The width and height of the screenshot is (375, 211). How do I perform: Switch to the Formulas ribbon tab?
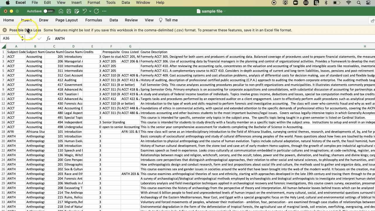click(93, 20)
